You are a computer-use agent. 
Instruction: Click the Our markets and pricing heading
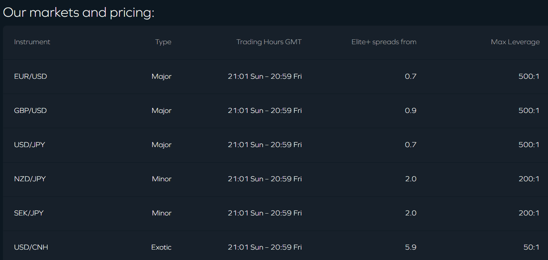pyautogui.click(x=78, y=13)
